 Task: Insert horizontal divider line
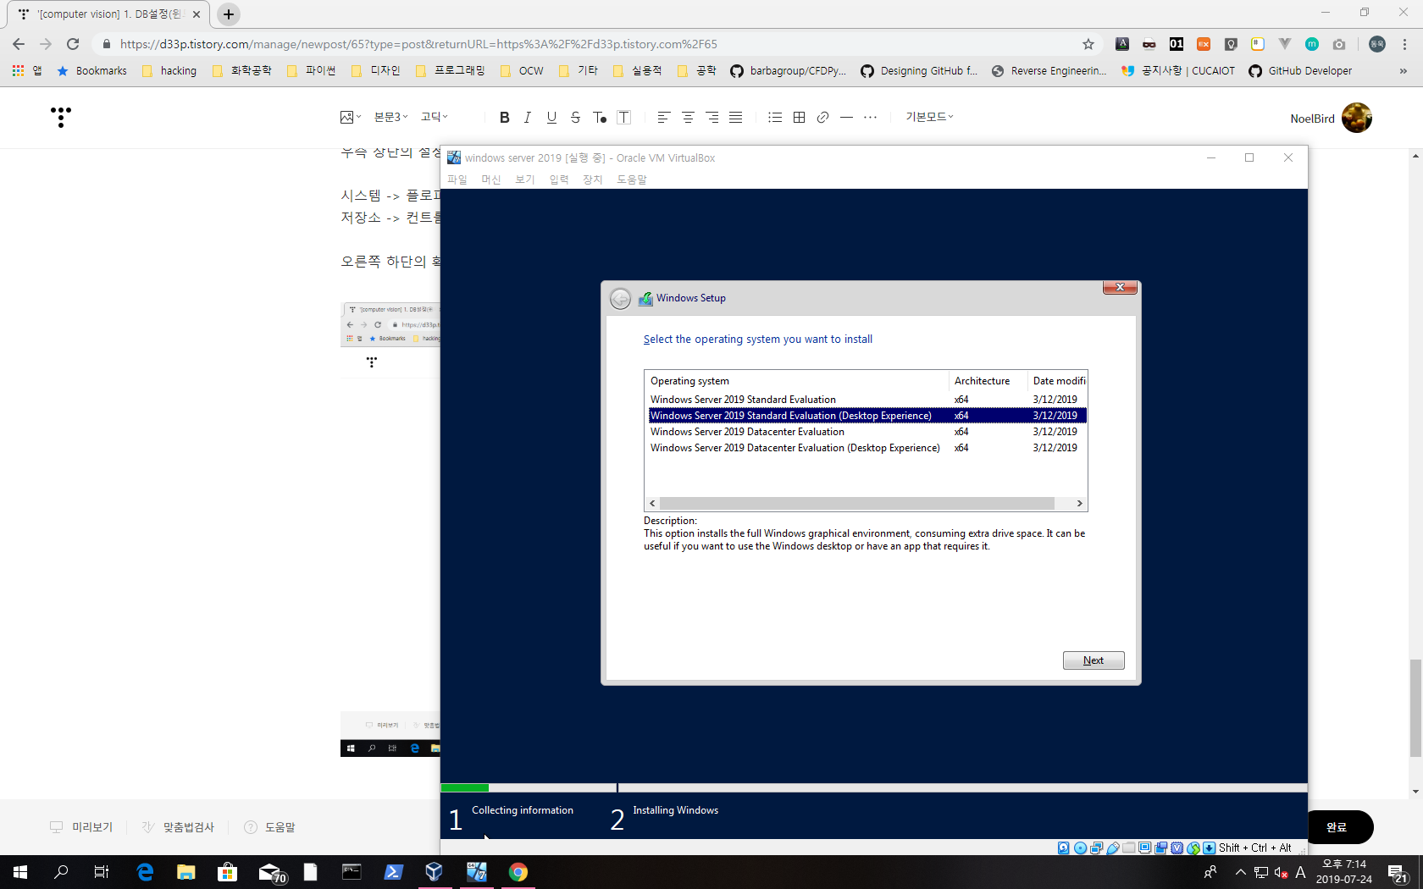(846, 118)
